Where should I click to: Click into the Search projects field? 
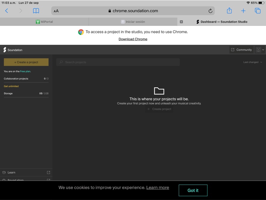[118, 62]
